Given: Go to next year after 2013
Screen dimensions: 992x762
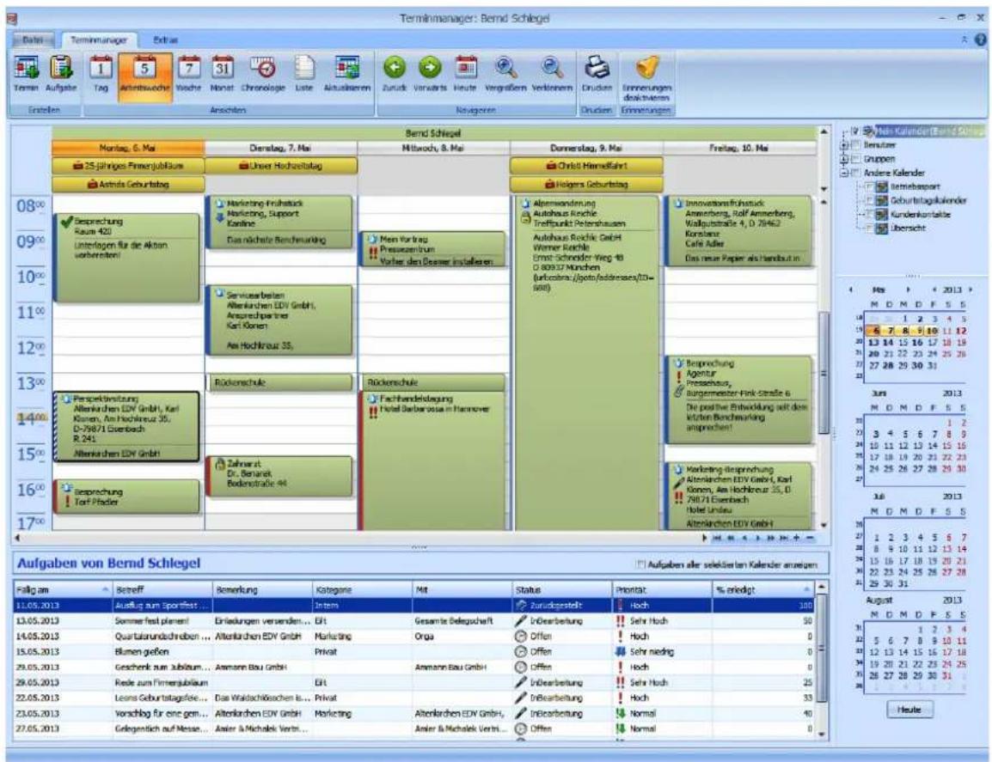Looking at the screenshot, I should click(x=971, y=290).
